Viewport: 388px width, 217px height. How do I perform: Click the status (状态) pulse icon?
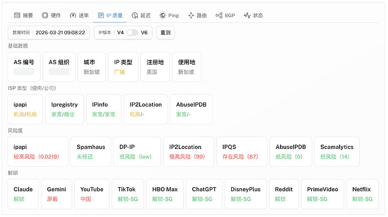coord(247,16)
